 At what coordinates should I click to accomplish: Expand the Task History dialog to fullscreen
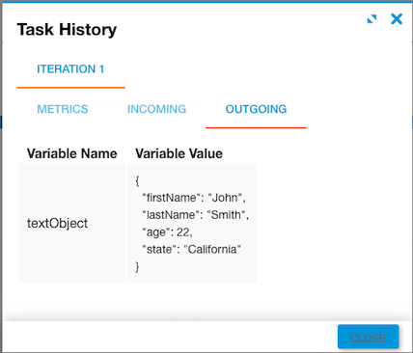[372, 19]
